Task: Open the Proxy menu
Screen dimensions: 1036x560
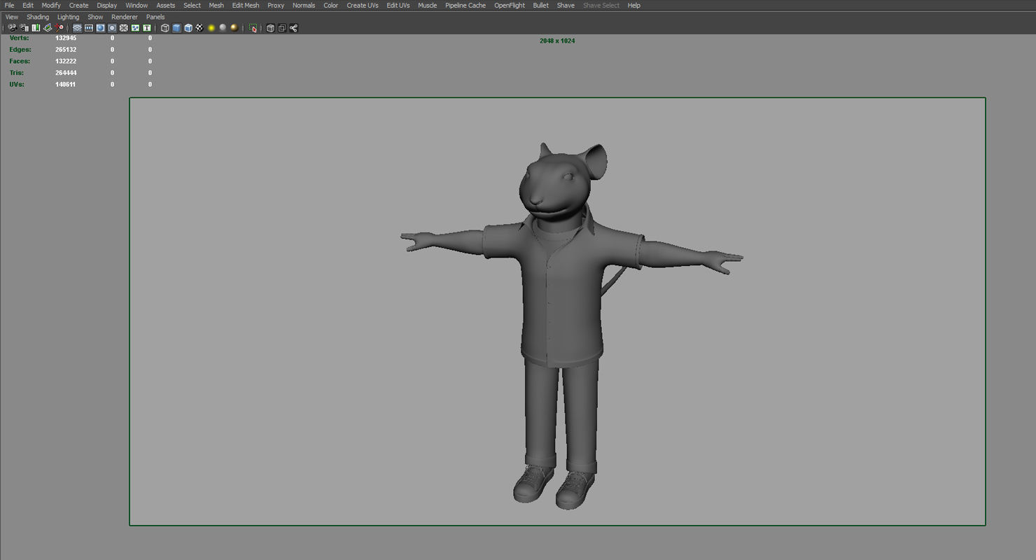Action: click(x=276, y=5)
